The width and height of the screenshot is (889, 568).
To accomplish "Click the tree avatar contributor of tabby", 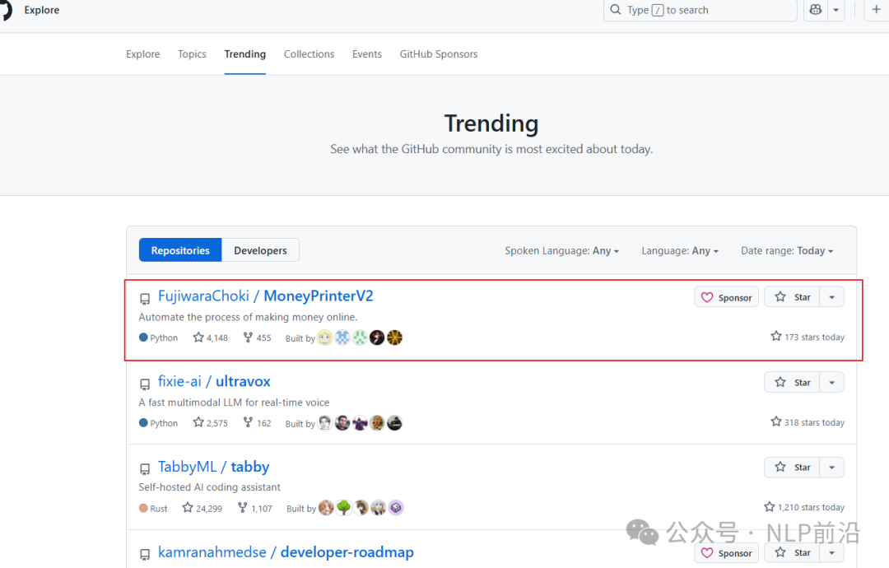I will point(343,507).
